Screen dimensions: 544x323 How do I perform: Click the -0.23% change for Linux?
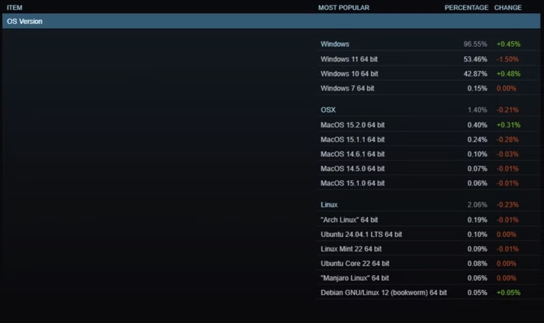pyautogui.click(x=507, y=204)
